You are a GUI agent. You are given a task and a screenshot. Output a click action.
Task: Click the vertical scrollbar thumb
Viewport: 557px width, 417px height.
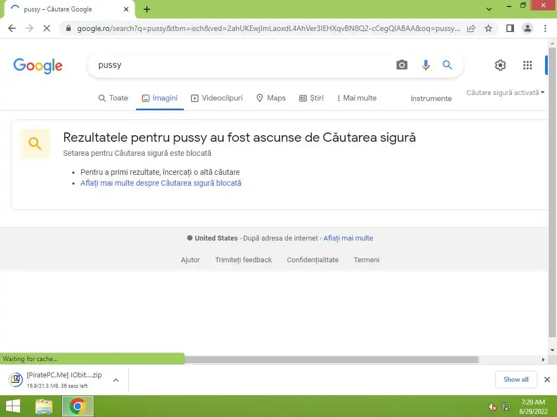pos(552,192)
